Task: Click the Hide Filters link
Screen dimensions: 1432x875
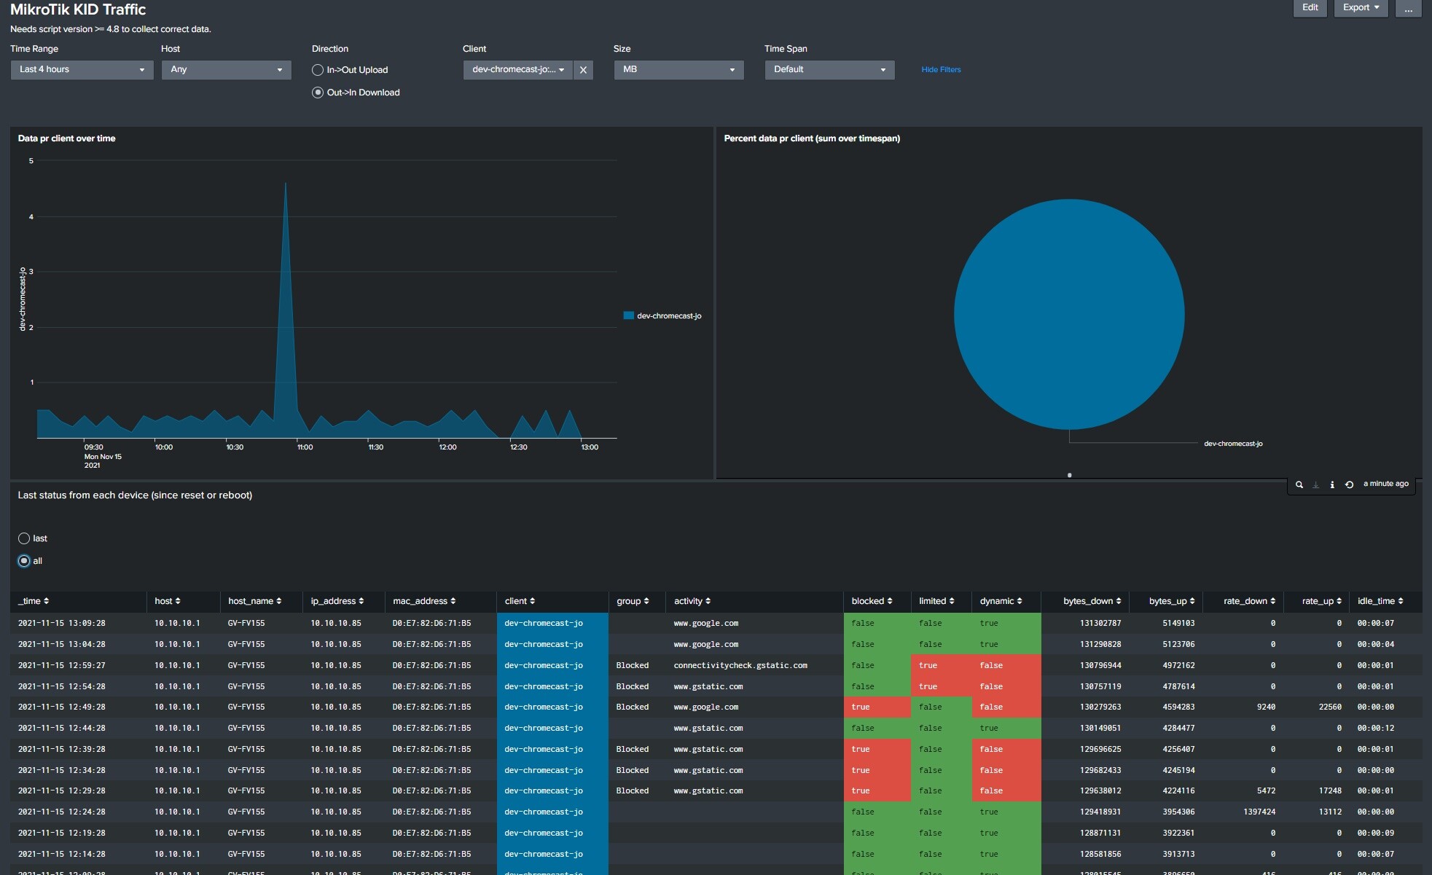Action: point(941,70)
